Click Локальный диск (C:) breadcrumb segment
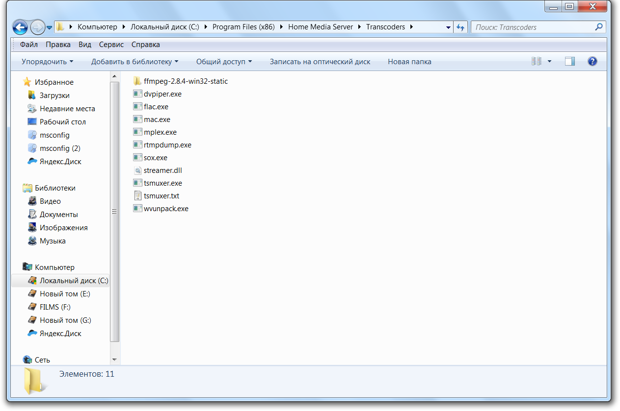Screen dimensions: 620x411 coord(164,27)
